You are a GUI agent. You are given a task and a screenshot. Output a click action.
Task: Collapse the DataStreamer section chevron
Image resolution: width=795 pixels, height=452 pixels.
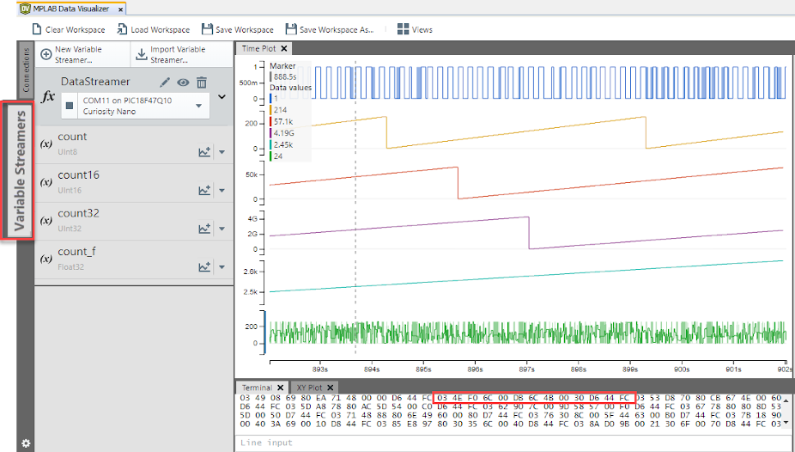[222, 96]
